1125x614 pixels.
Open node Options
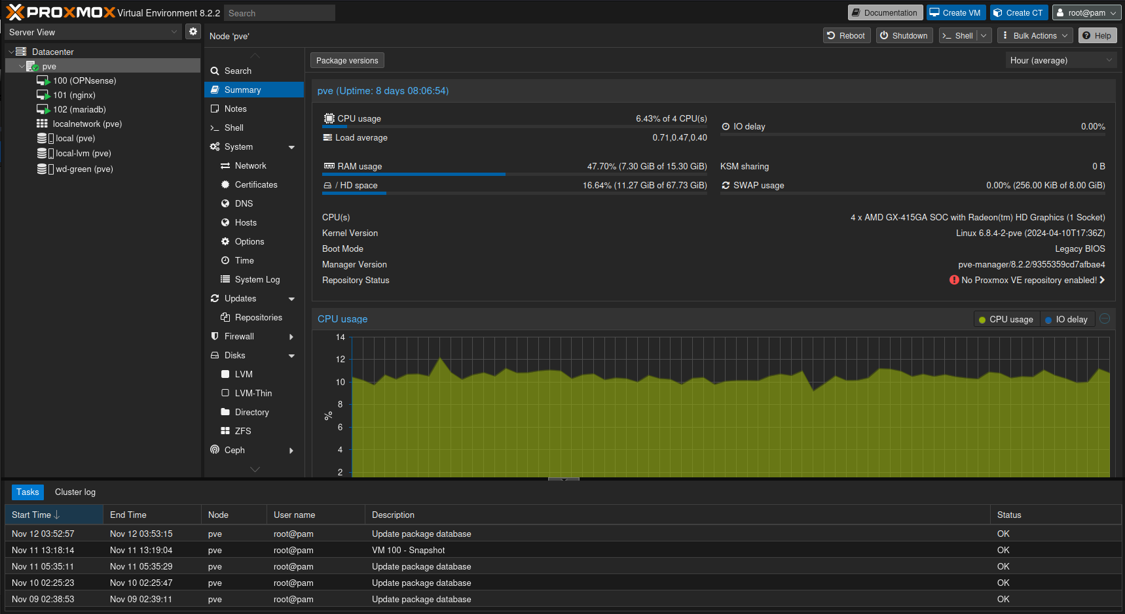(x=254, y=241)
